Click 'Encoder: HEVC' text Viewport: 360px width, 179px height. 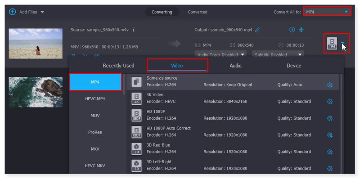161,102
